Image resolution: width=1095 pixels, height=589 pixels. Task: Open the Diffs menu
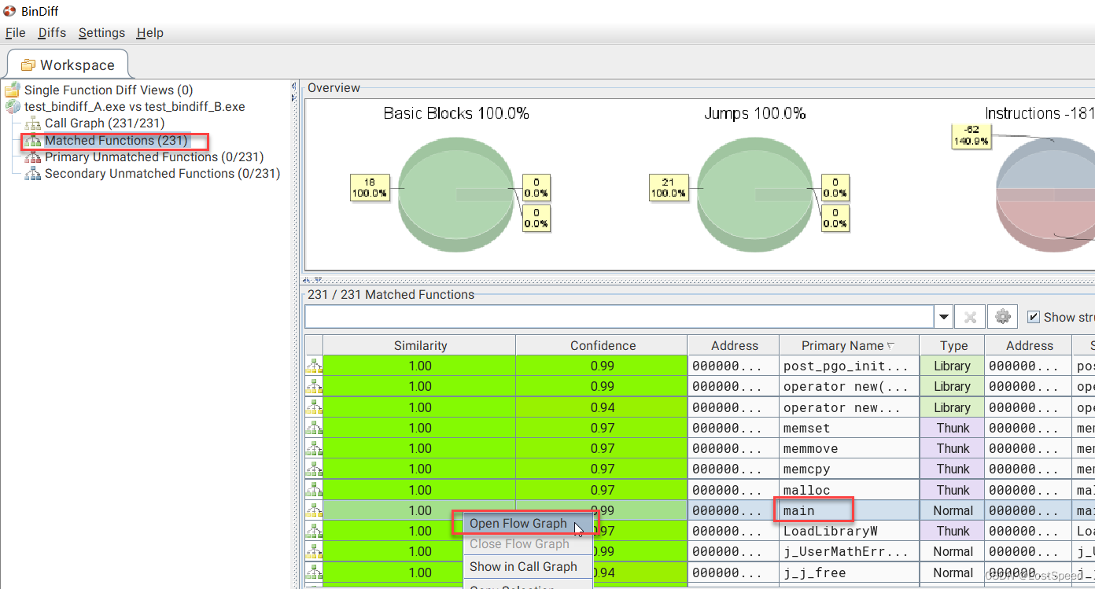[x=52, y=33]
